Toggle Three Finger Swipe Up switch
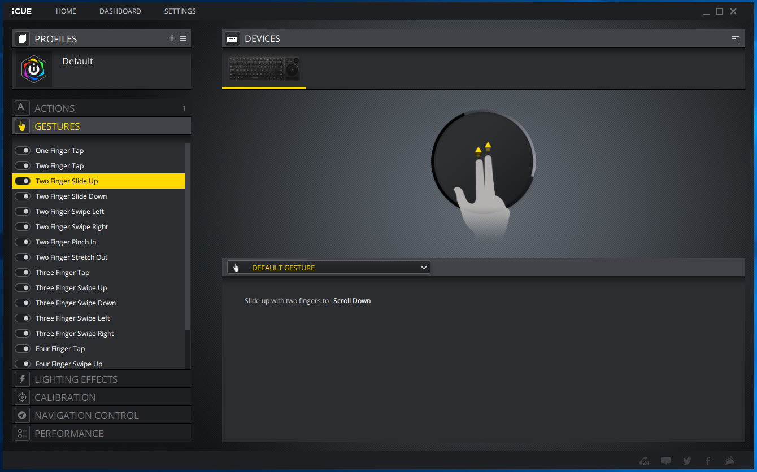Image resolution: width=757 pixels, height=472 pixels. (x=23, y=288)
